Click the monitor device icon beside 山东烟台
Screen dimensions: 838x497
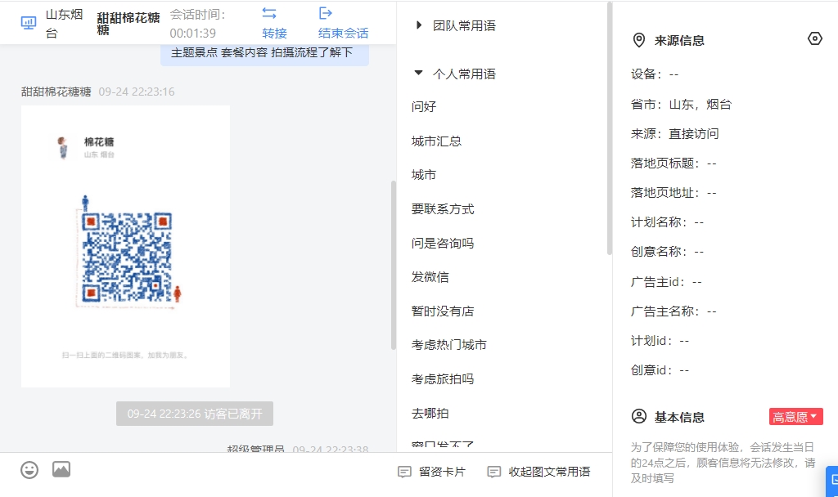click(x=29, y=23)
